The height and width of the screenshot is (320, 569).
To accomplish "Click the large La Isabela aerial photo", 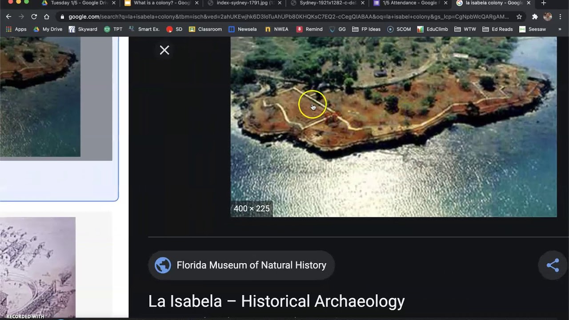I will pos(393,127).
